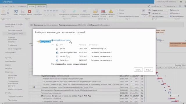The height and width of the screenshot is (104, 186).
Task: Switch to the ПРОЕКТ tab
Action: [x=12, y=6]
